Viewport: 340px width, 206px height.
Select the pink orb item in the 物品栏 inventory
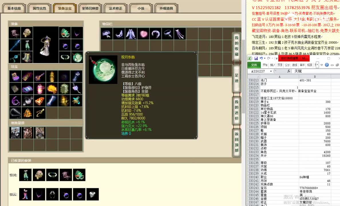point(144,34)
